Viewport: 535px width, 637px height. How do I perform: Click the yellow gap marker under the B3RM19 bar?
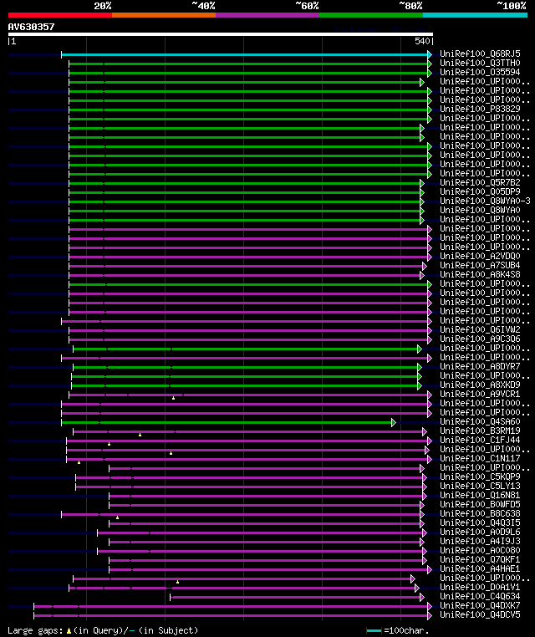pyautogui.click(x=140, y=435)
